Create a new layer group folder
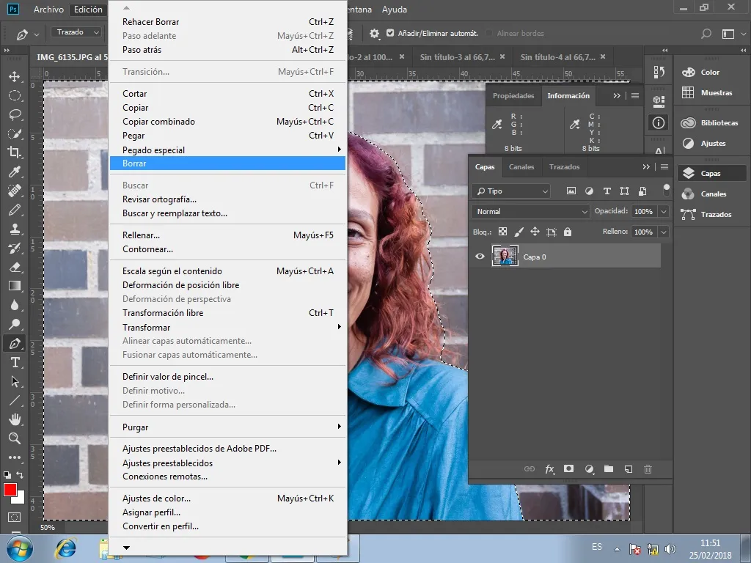Screen dimensions: 751x563 pyautogui.click(x=608, y=468)
